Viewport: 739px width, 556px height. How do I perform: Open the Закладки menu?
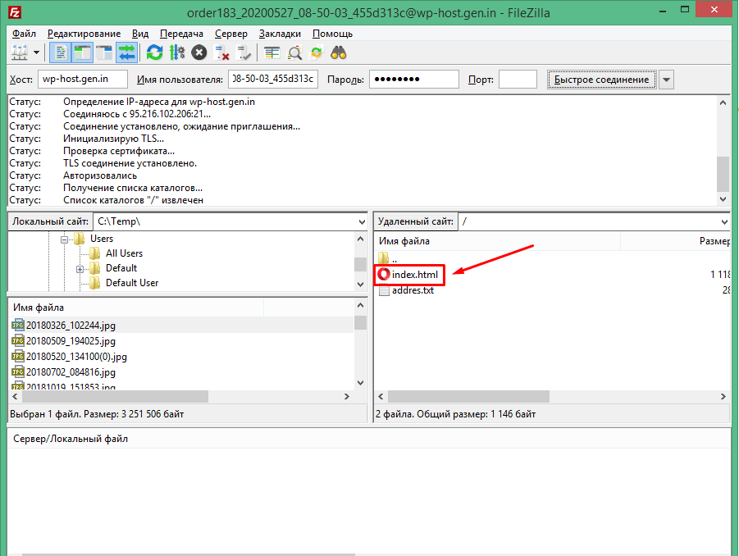point(280,34)
